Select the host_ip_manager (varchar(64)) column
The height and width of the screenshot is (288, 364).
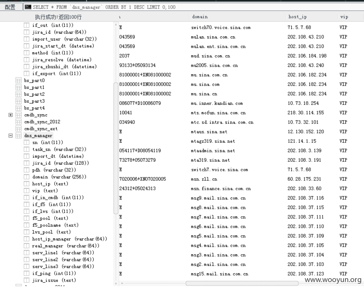pos(69,239)
